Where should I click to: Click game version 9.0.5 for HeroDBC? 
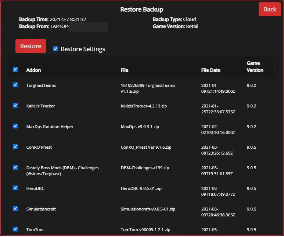point(251,188)
